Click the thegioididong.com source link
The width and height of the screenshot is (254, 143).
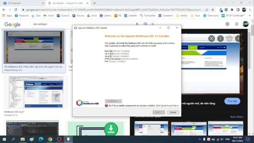[13, 70]
